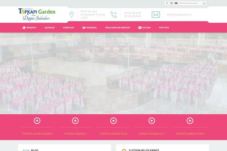
Task: Click the search magnifier icon
Action: tap(204, 3)
